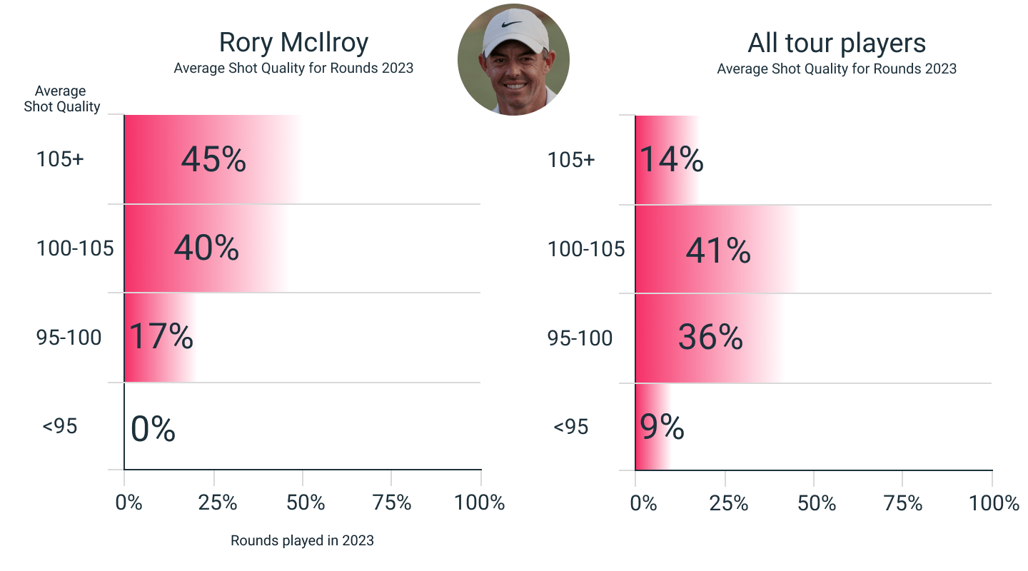
Task: Click the 50% x-axis tick in McIlroy's chart
Action: click(x=306, y=502)
